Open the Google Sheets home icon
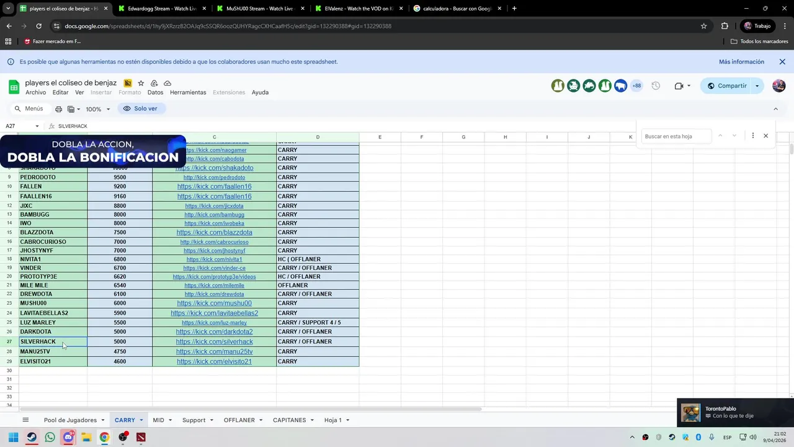The height and width of the screenshot is (447, 794). coord(14,86)
